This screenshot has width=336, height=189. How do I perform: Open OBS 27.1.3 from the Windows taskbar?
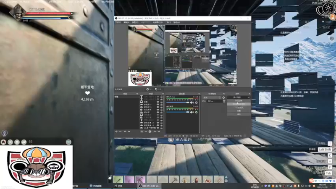click(x=149, y=186)
